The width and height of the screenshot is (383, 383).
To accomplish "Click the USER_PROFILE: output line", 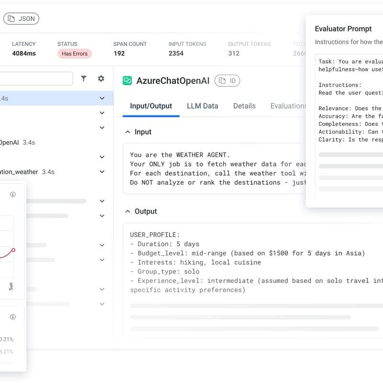I will pos(155,235).
